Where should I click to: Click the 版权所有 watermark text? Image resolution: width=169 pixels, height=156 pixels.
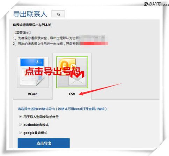coord(152,4)
